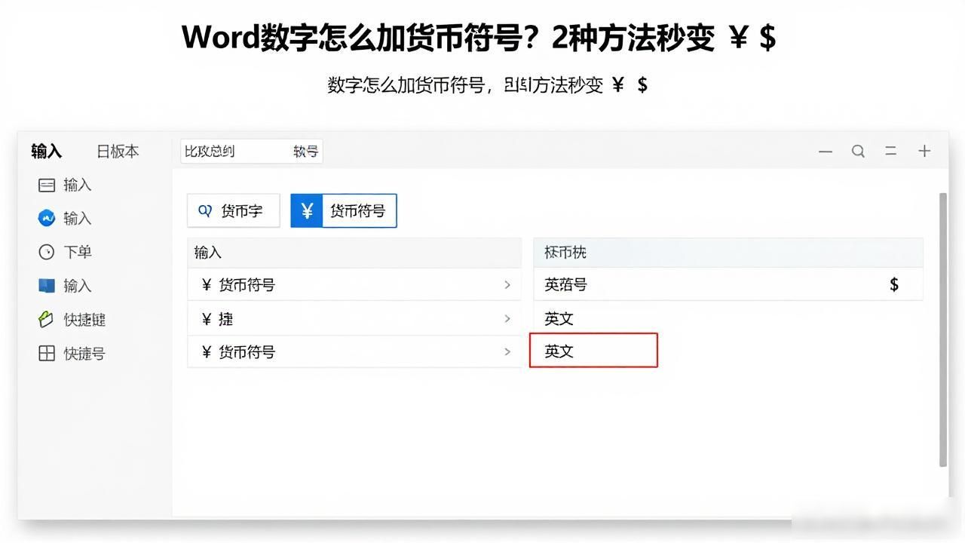Click the 软号 label in the search box
Viewport: 965px width, 543px height.
[x=305, y=152]
